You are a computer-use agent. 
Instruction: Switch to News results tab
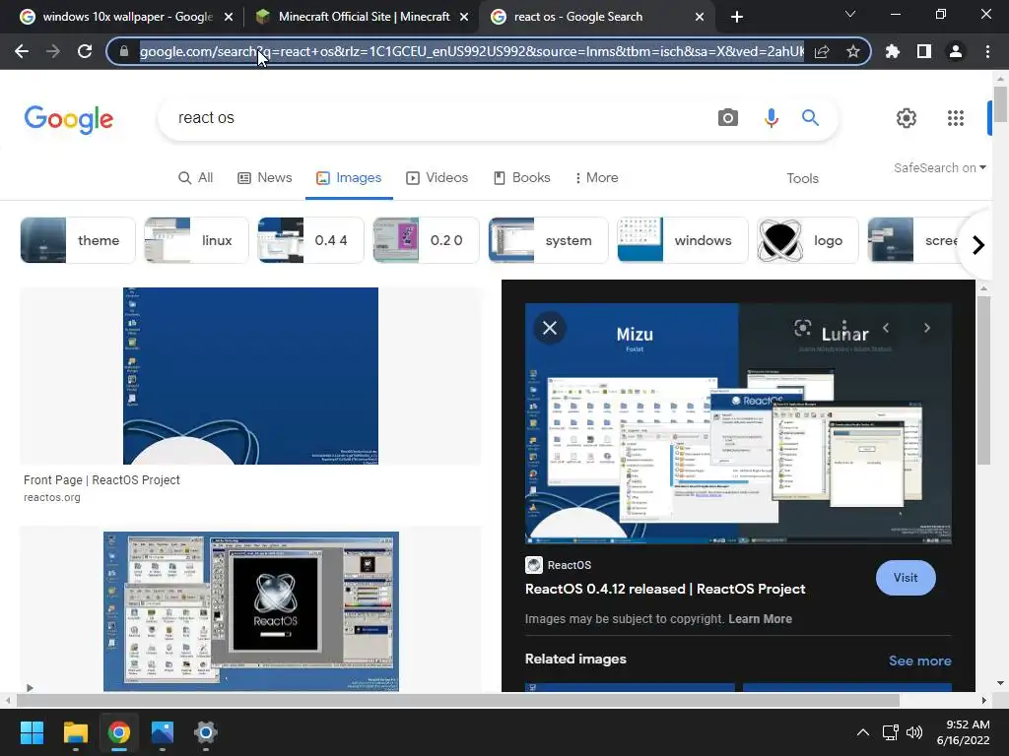pyautogui.click(x=264, y=178)
